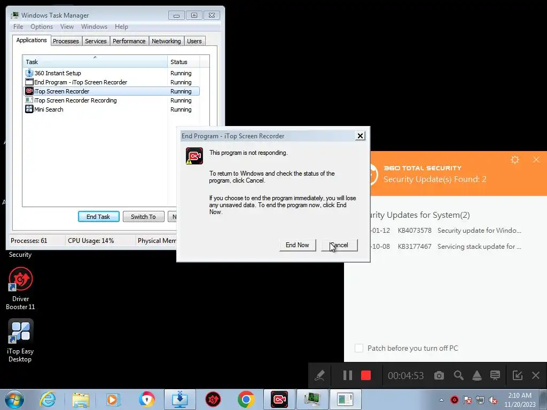Open Task Manager taskbar icon
The height and width of the screenshot is (410, 547).
[x=312, y=399]
